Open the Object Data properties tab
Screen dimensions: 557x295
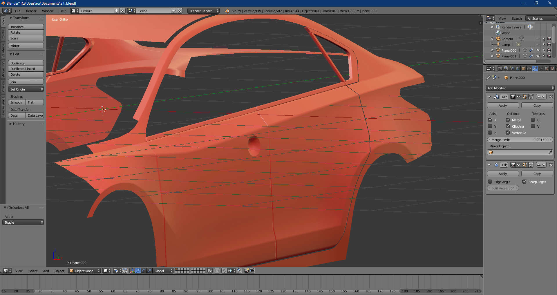click(541, 68)
